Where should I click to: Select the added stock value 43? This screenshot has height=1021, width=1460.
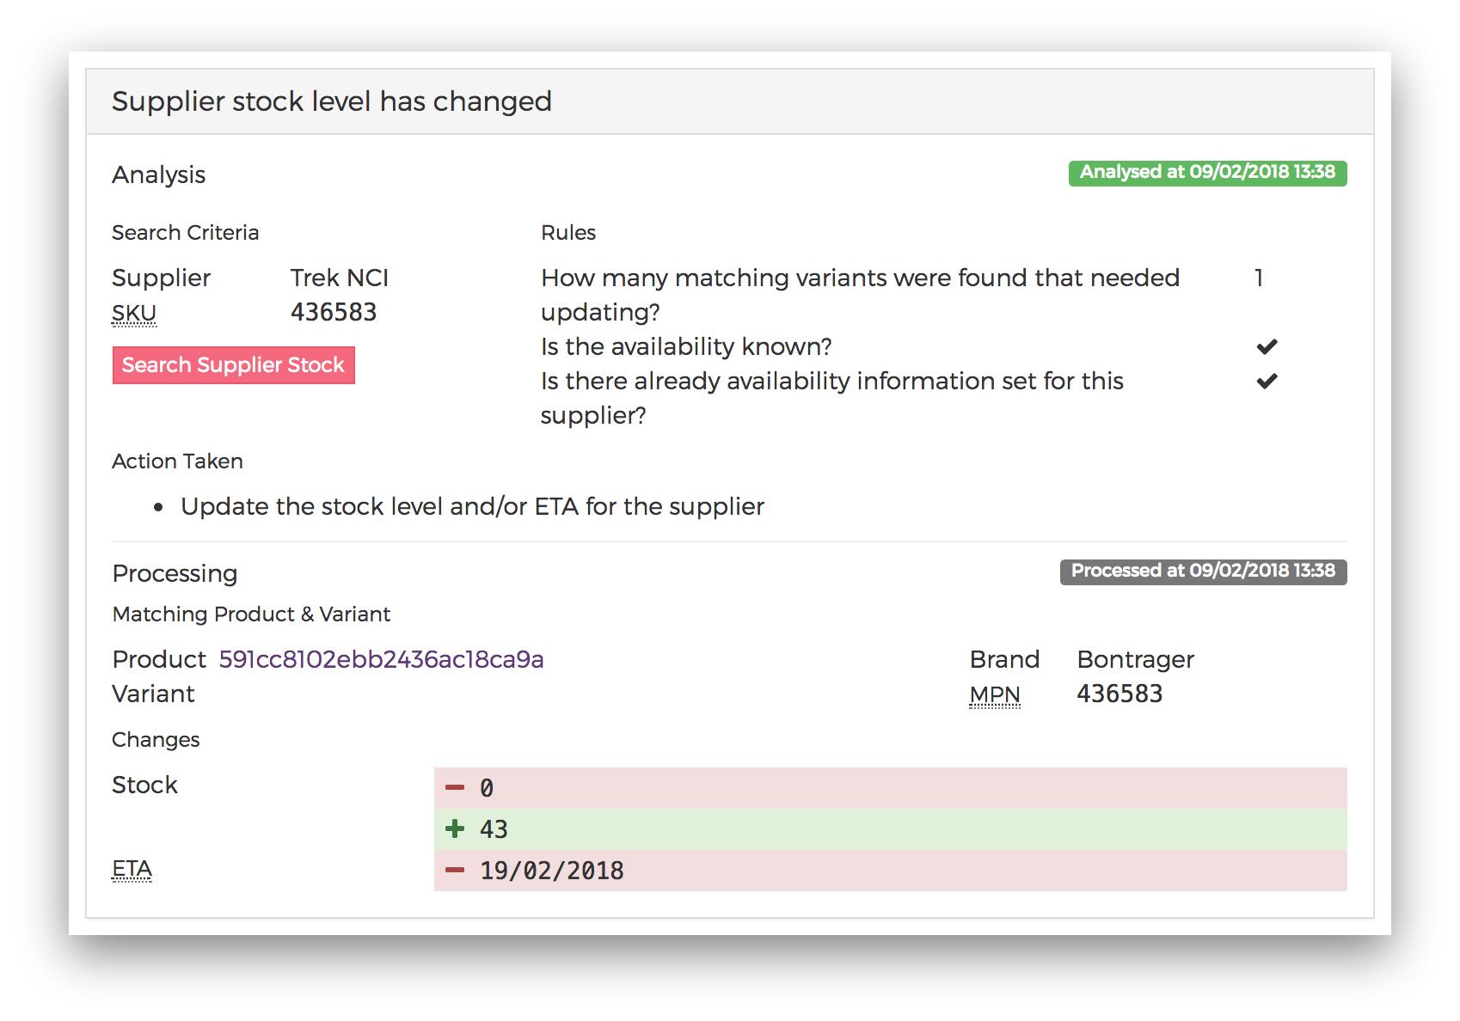[x=494, y=829]
